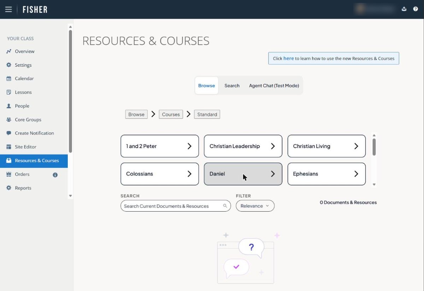
Task: Click the magnifier icon in search field
Action: 225,206
